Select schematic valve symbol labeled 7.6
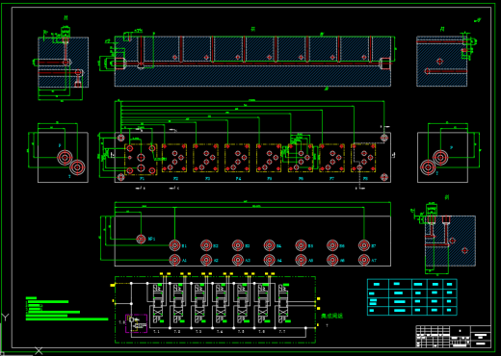501x356 pixels. point(263,303)
